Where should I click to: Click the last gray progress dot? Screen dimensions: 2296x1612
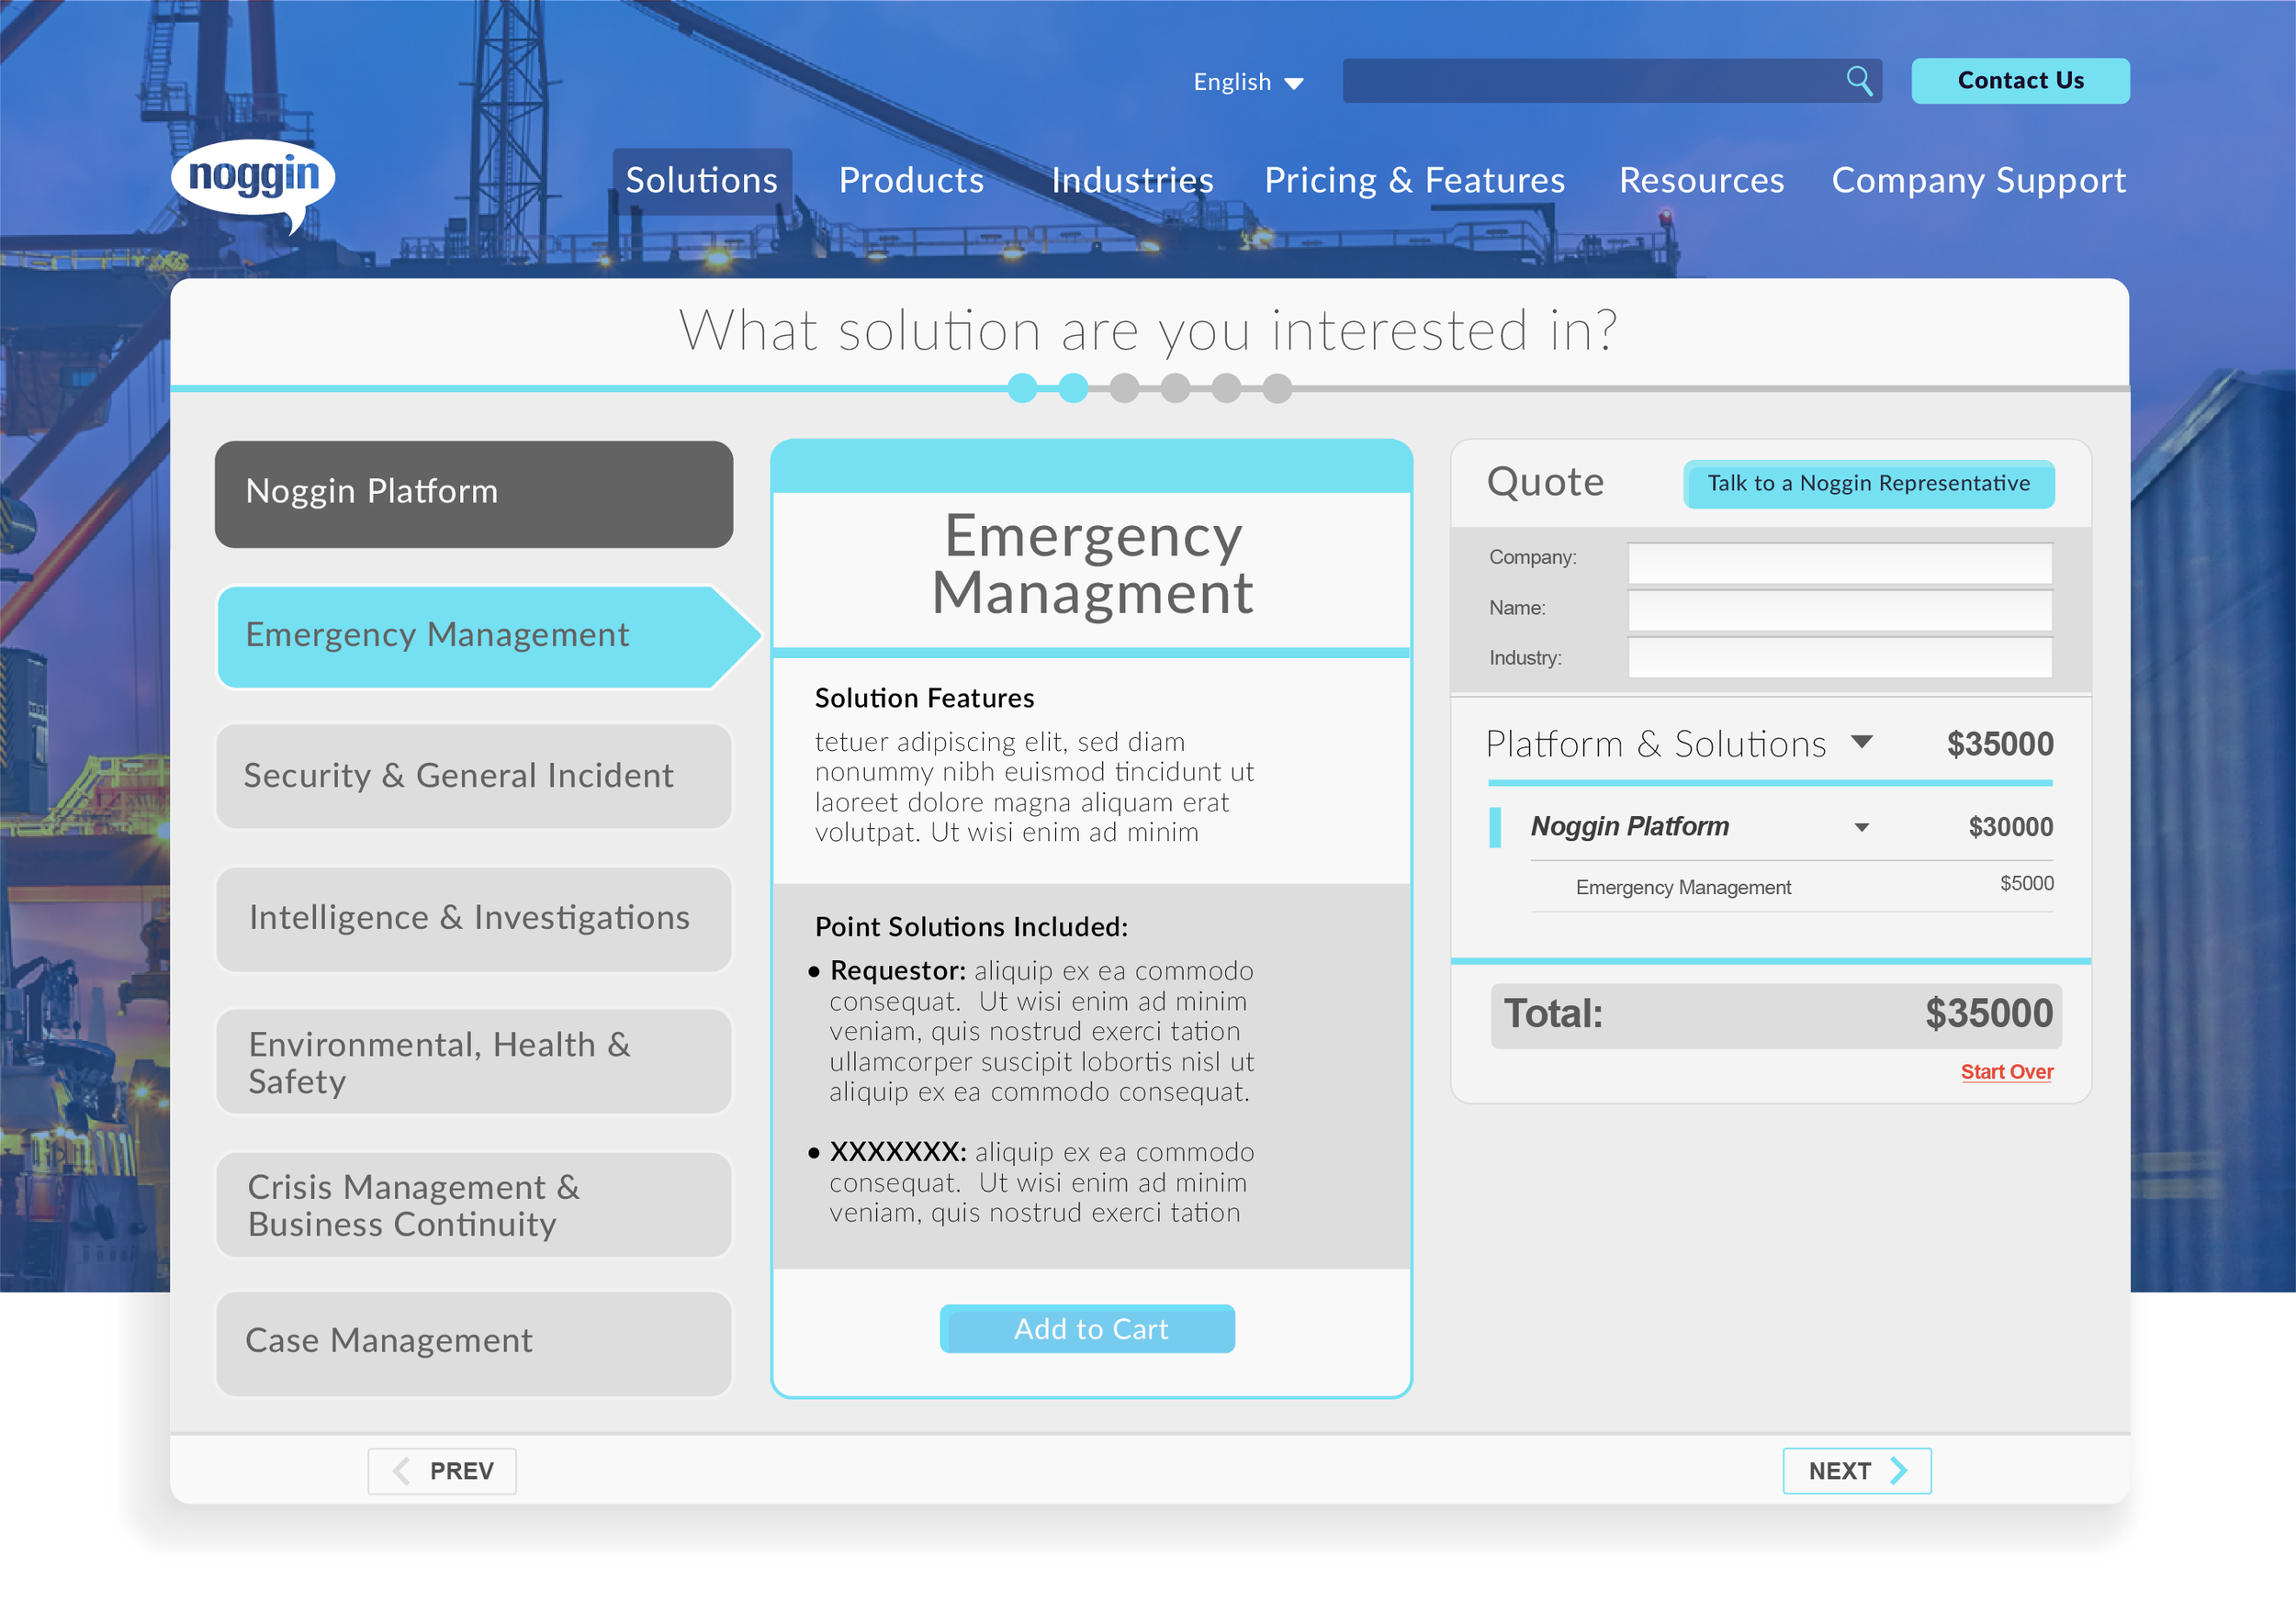pos(1277,388)
